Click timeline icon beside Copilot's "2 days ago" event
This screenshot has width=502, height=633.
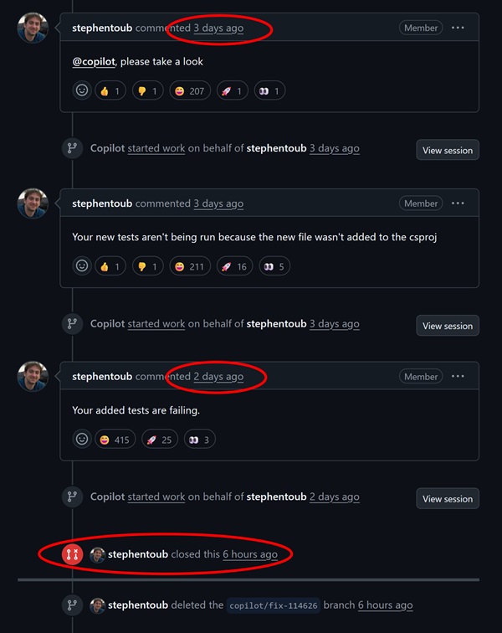(x=73, y=497)
